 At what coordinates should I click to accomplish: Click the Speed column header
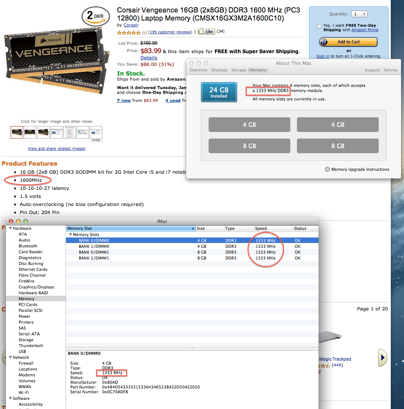tap(273, 228)
